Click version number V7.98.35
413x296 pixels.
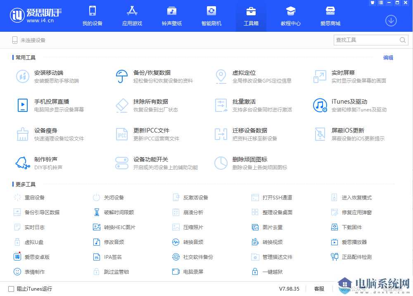[289, 289]
